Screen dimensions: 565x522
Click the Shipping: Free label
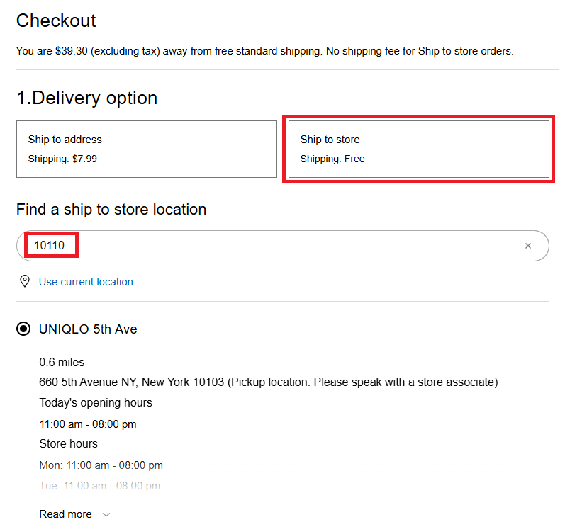pos(332,159)
